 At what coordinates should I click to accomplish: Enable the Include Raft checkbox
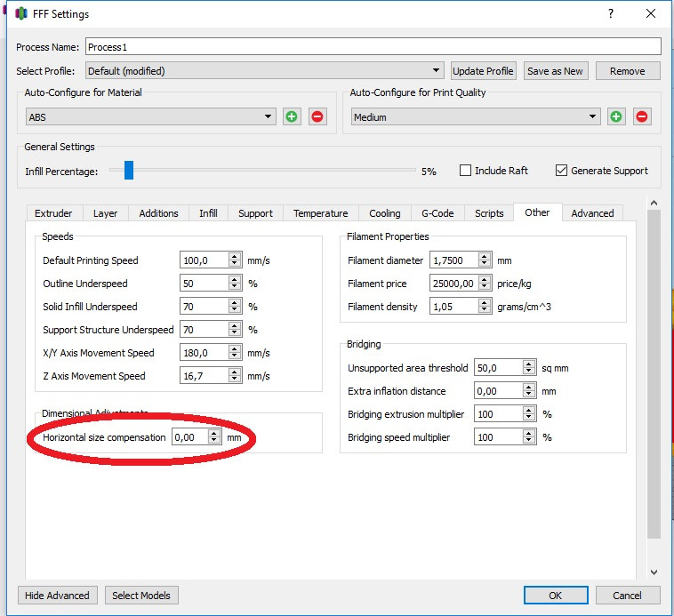click(x=465, y=171)
